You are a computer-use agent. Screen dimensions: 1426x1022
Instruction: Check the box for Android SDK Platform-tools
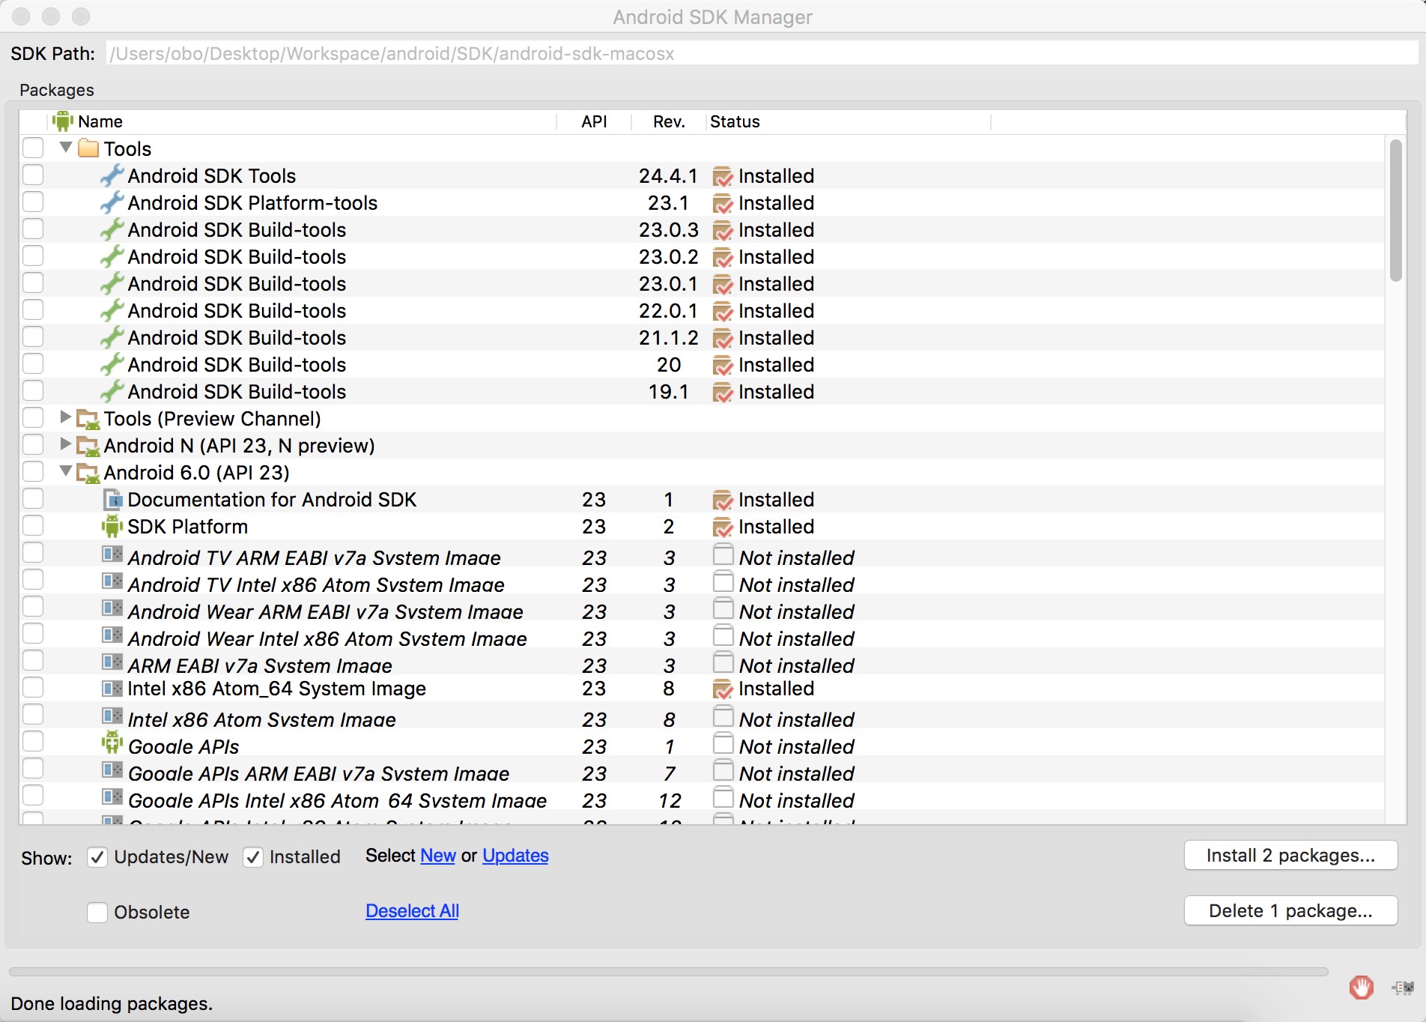pos(33,202)
